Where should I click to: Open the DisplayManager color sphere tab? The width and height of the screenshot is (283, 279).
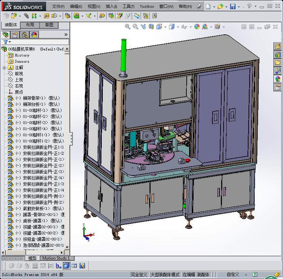point(34,35)
